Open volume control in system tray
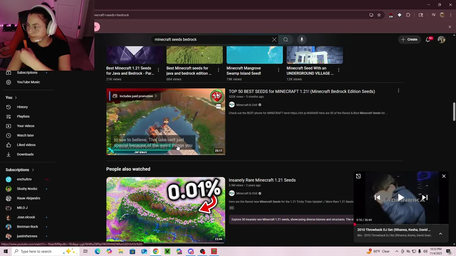Viewport: 456px width, 256px height. coord(425,251)
